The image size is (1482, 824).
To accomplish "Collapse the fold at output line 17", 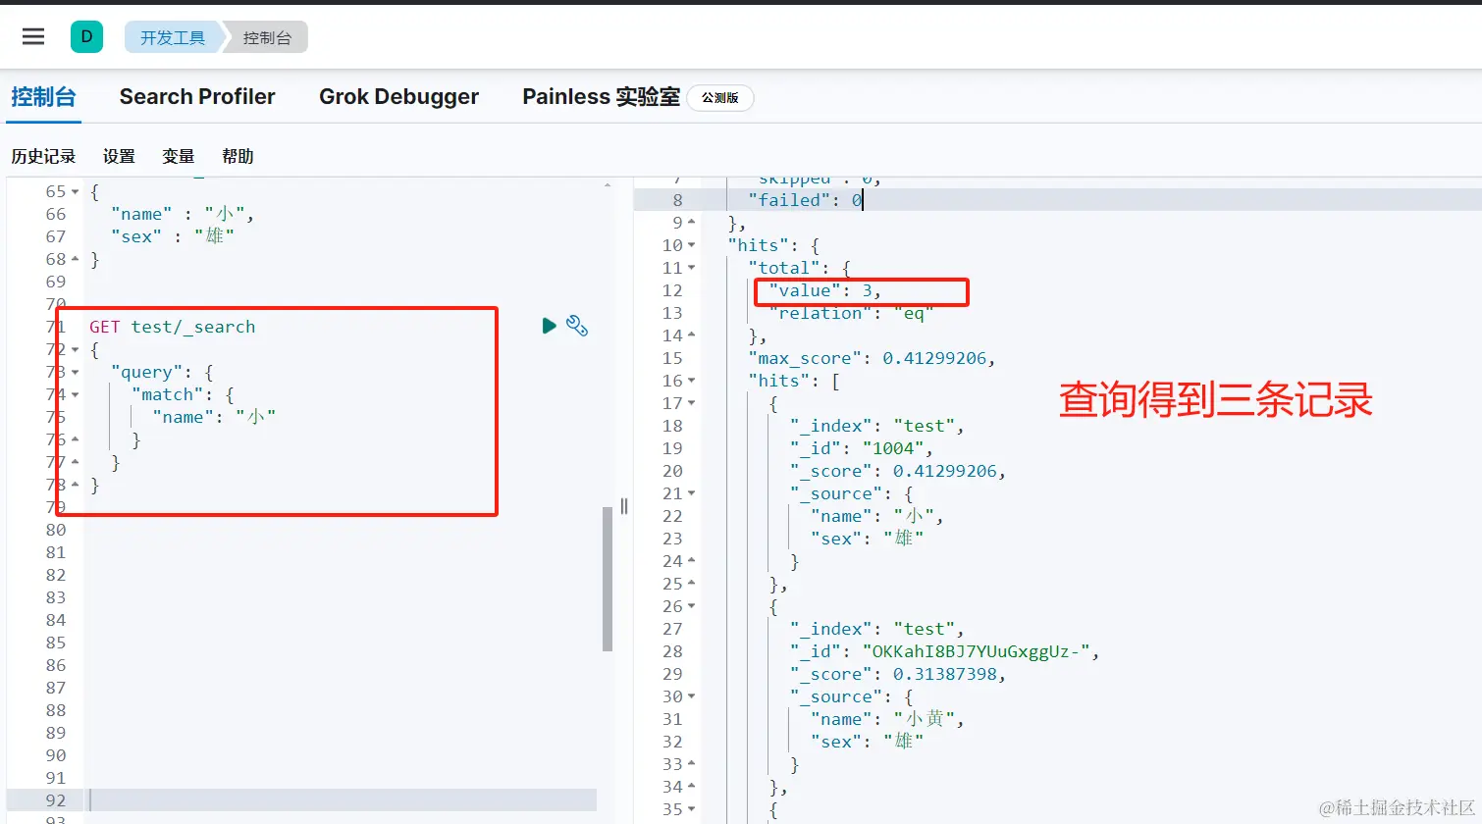I will click(x=691, y=403).
